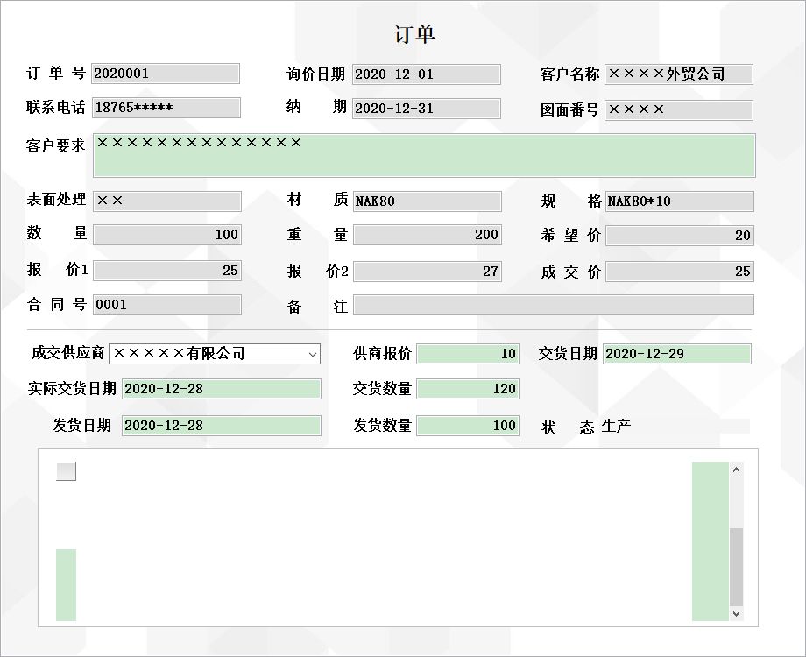Click the subform vertical scrollbar thumb
This screenshot has width=806, height=657.
tap(736, 567)
